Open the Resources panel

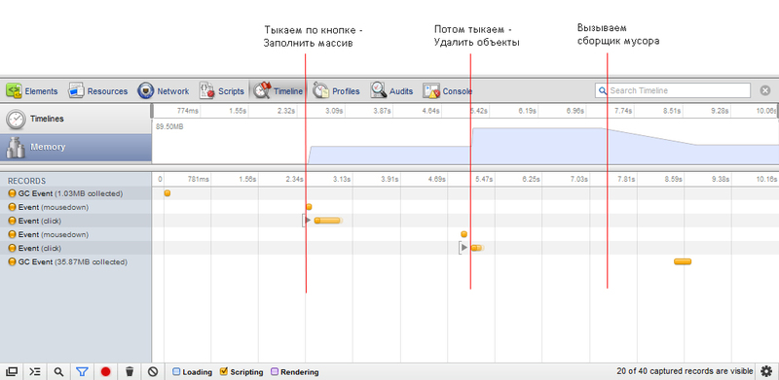coord(98,91)
